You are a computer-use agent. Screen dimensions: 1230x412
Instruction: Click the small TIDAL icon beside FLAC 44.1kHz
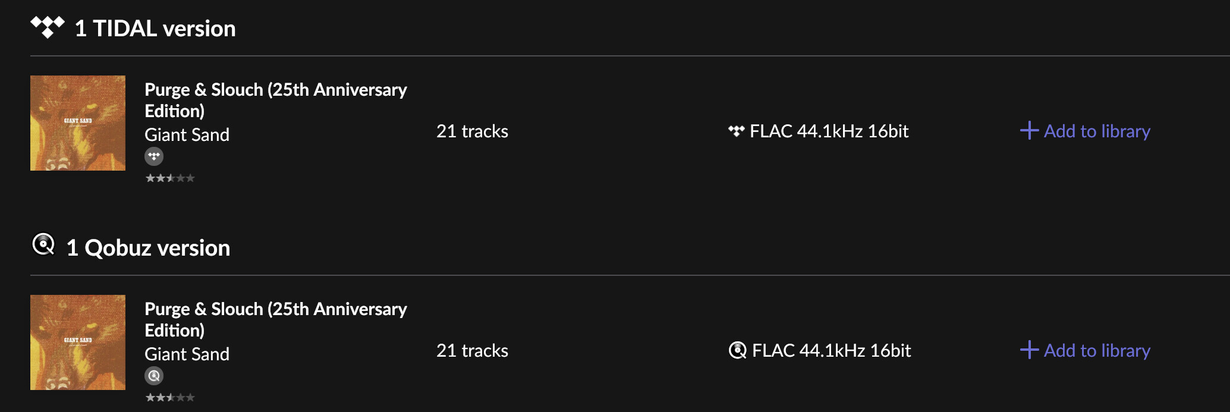coord(737,131)
